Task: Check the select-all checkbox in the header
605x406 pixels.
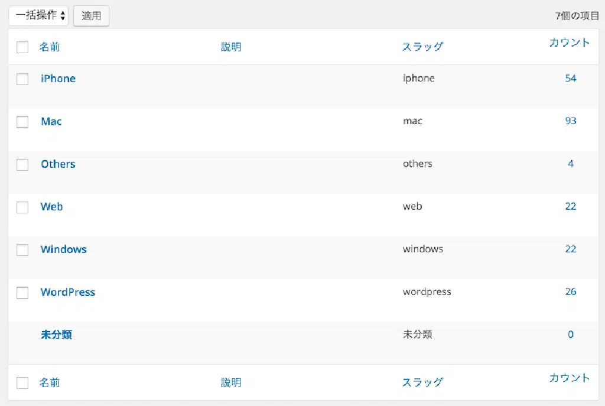Action: click(22, 47)
